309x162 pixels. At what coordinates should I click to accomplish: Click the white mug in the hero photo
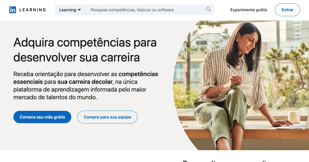click(294, 117)
